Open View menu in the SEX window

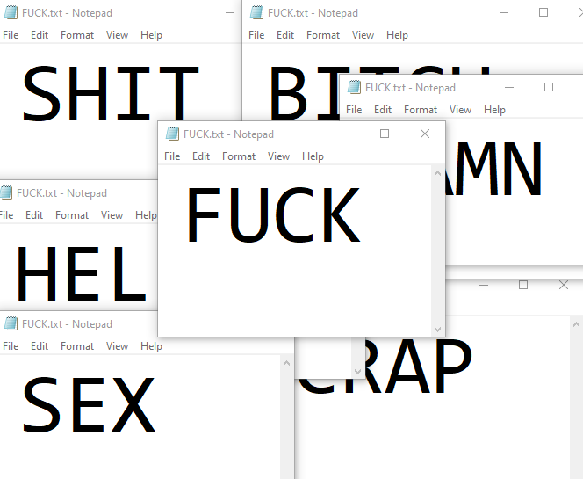coord(117,346)
